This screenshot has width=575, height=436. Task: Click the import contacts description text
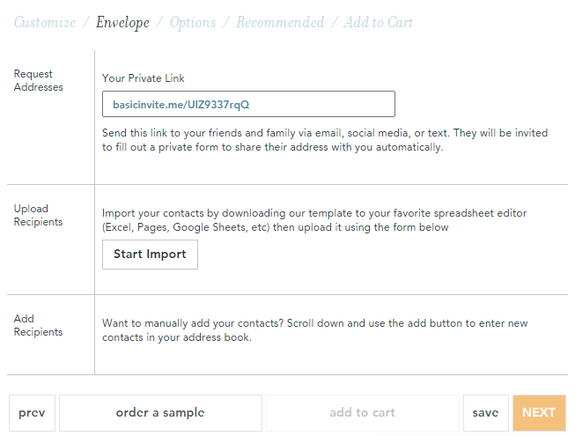click(x=314, y=220)
